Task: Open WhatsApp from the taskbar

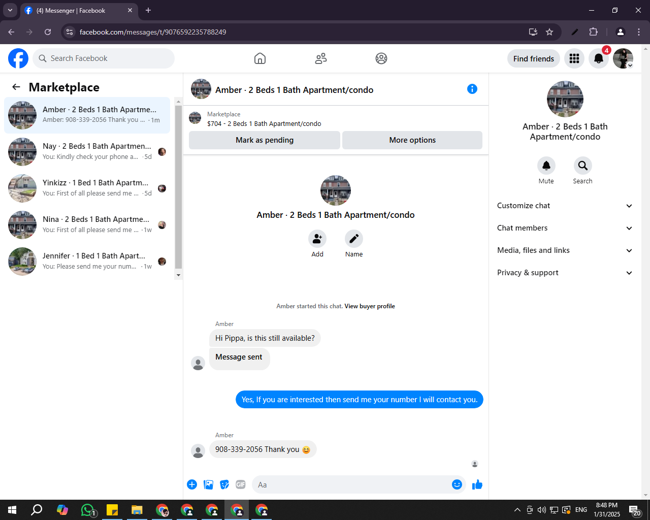Action: point(88,510)
